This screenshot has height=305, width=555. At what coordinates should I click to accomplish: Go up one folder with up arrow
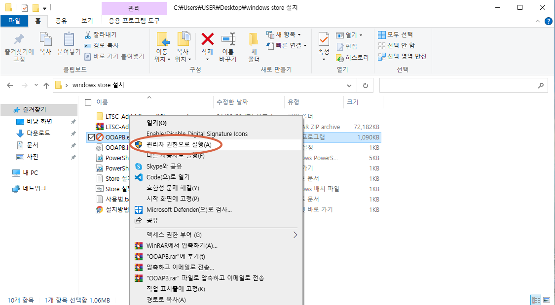[46, 85]
